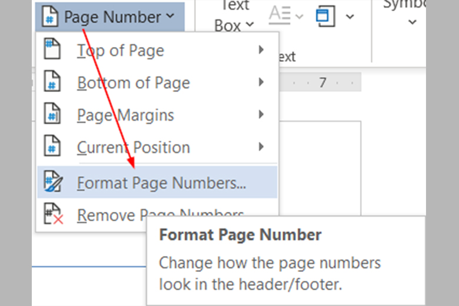The height and width of the screenshot is (306, 459).
Task: Choose Format Page Numbers... option
Action: click(x=157, y=182)
